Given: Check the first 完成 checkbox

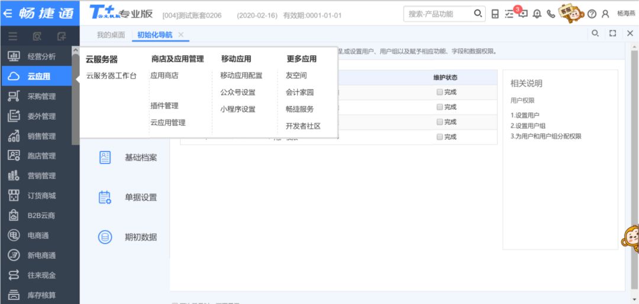Looking at the screenshot, I should (x=440, y=92).
